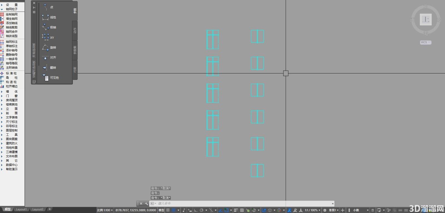
Task: Click 轴网合并 grid merge tool
Action: pyautogui.click(x=9, y=32)
